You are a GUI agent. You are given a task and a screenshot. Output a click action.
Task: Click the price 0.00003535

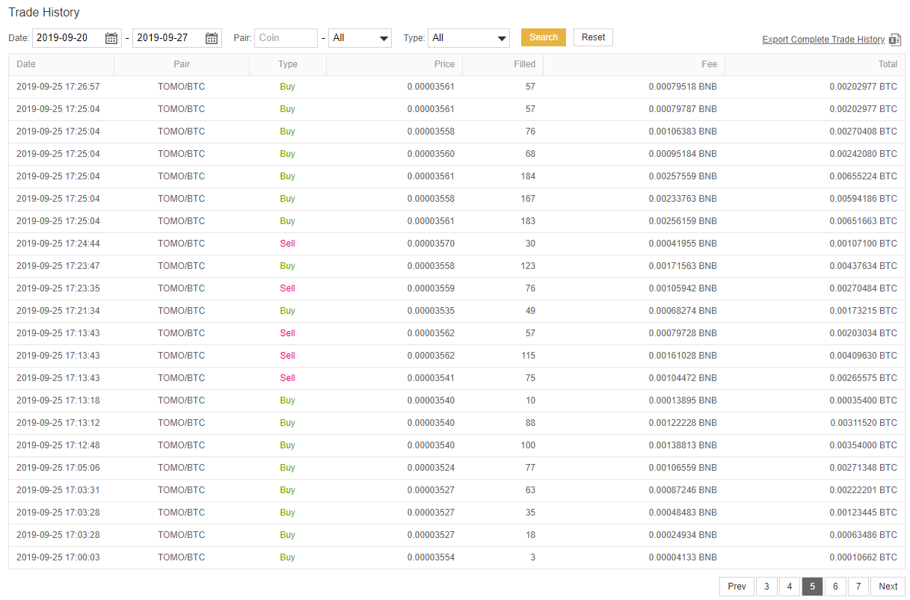(x=431, y=311)
